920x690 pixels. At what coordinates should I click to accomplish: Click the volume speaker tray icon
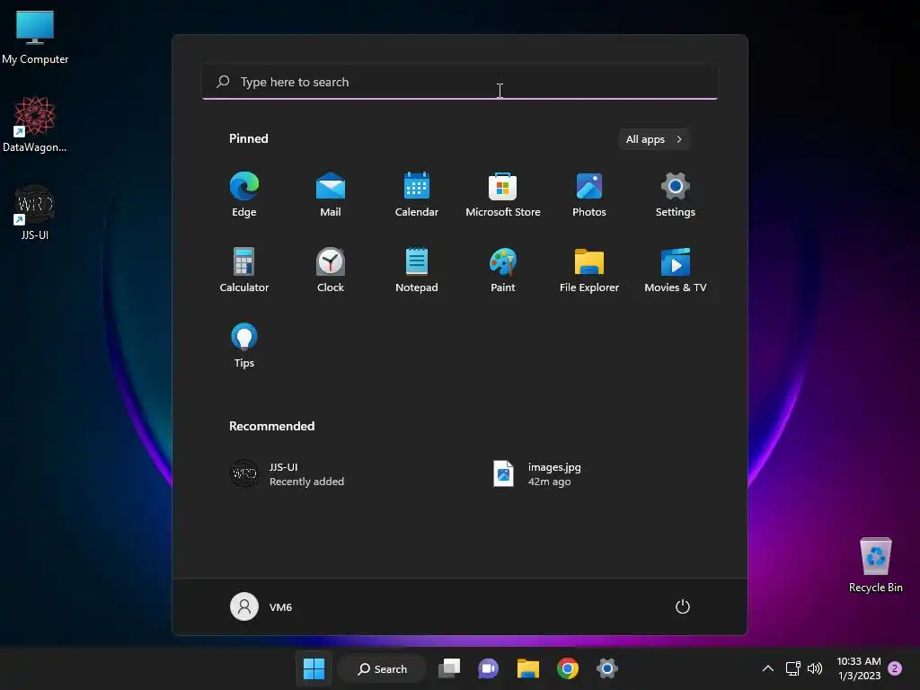[815, 668]
